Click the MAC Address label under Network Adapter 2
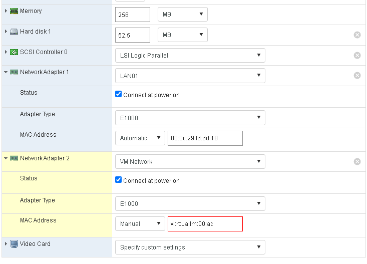The width and height of the screenshot is (367, 264). [x=38, y=220]
